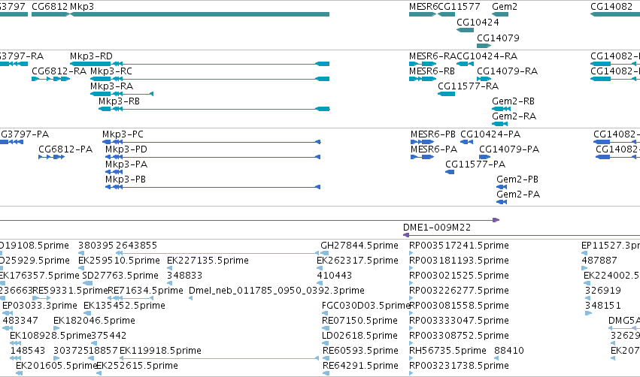Select the CG14079-RA transcript glyph
Screen dimensions: 640x377
484,79
